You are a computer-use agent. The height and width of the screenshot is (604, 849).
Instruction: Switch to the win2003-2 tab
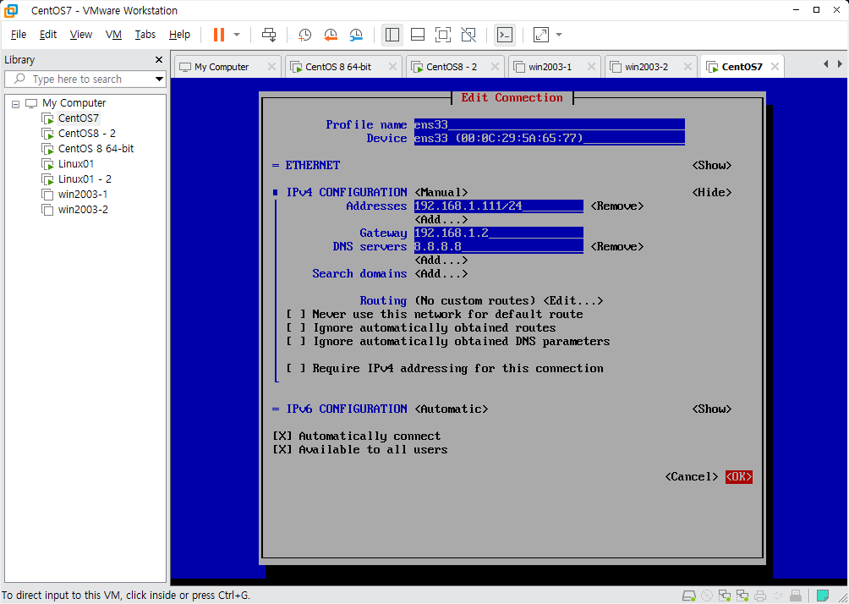point(647,67)
